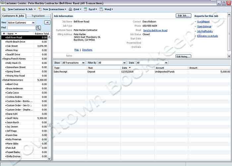Image resolution: width=232 pixels, height=166 pixels.
Task: Select the Somewhere Street job
Action: (25, 67)
